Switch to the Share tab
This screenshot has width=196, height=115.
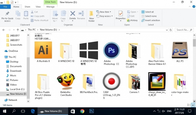pos(27,7)
